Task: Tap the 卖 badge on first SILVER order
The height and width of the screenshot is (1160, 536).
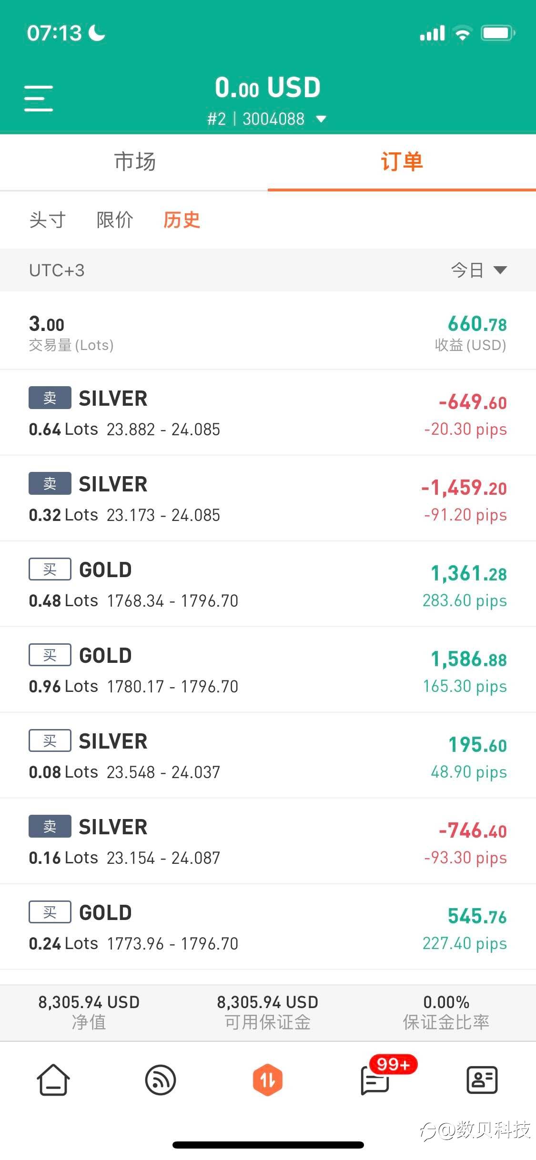Action: pos(50,398)
